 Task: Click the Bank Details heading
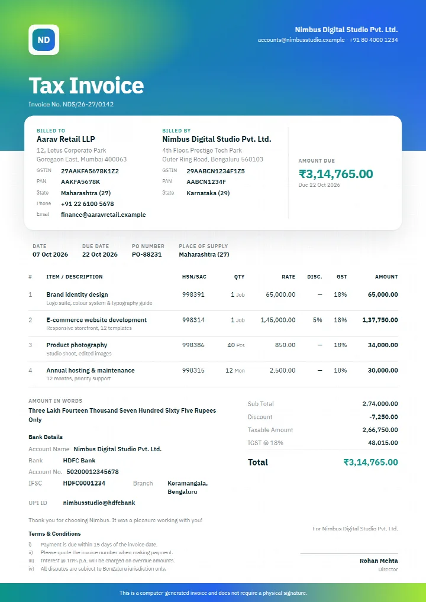point(46,437)
